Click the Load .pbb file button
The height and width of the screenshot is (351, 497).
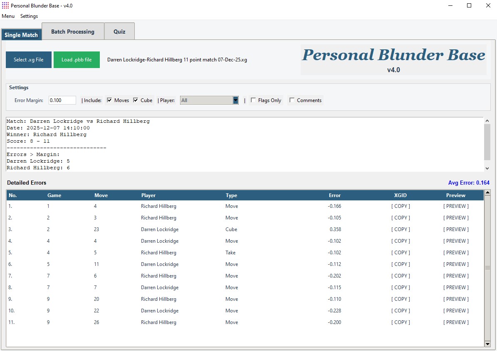click(x=77, y=59)
